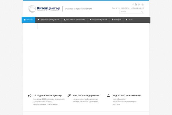Click the paragraph starting на довериха професионалния
The image size is (172, 115).
click(x=86, y=100)
